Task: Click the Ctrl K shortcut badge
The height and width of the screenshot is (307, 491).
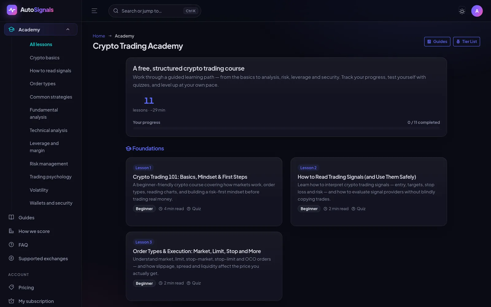Action: (191, 11)
